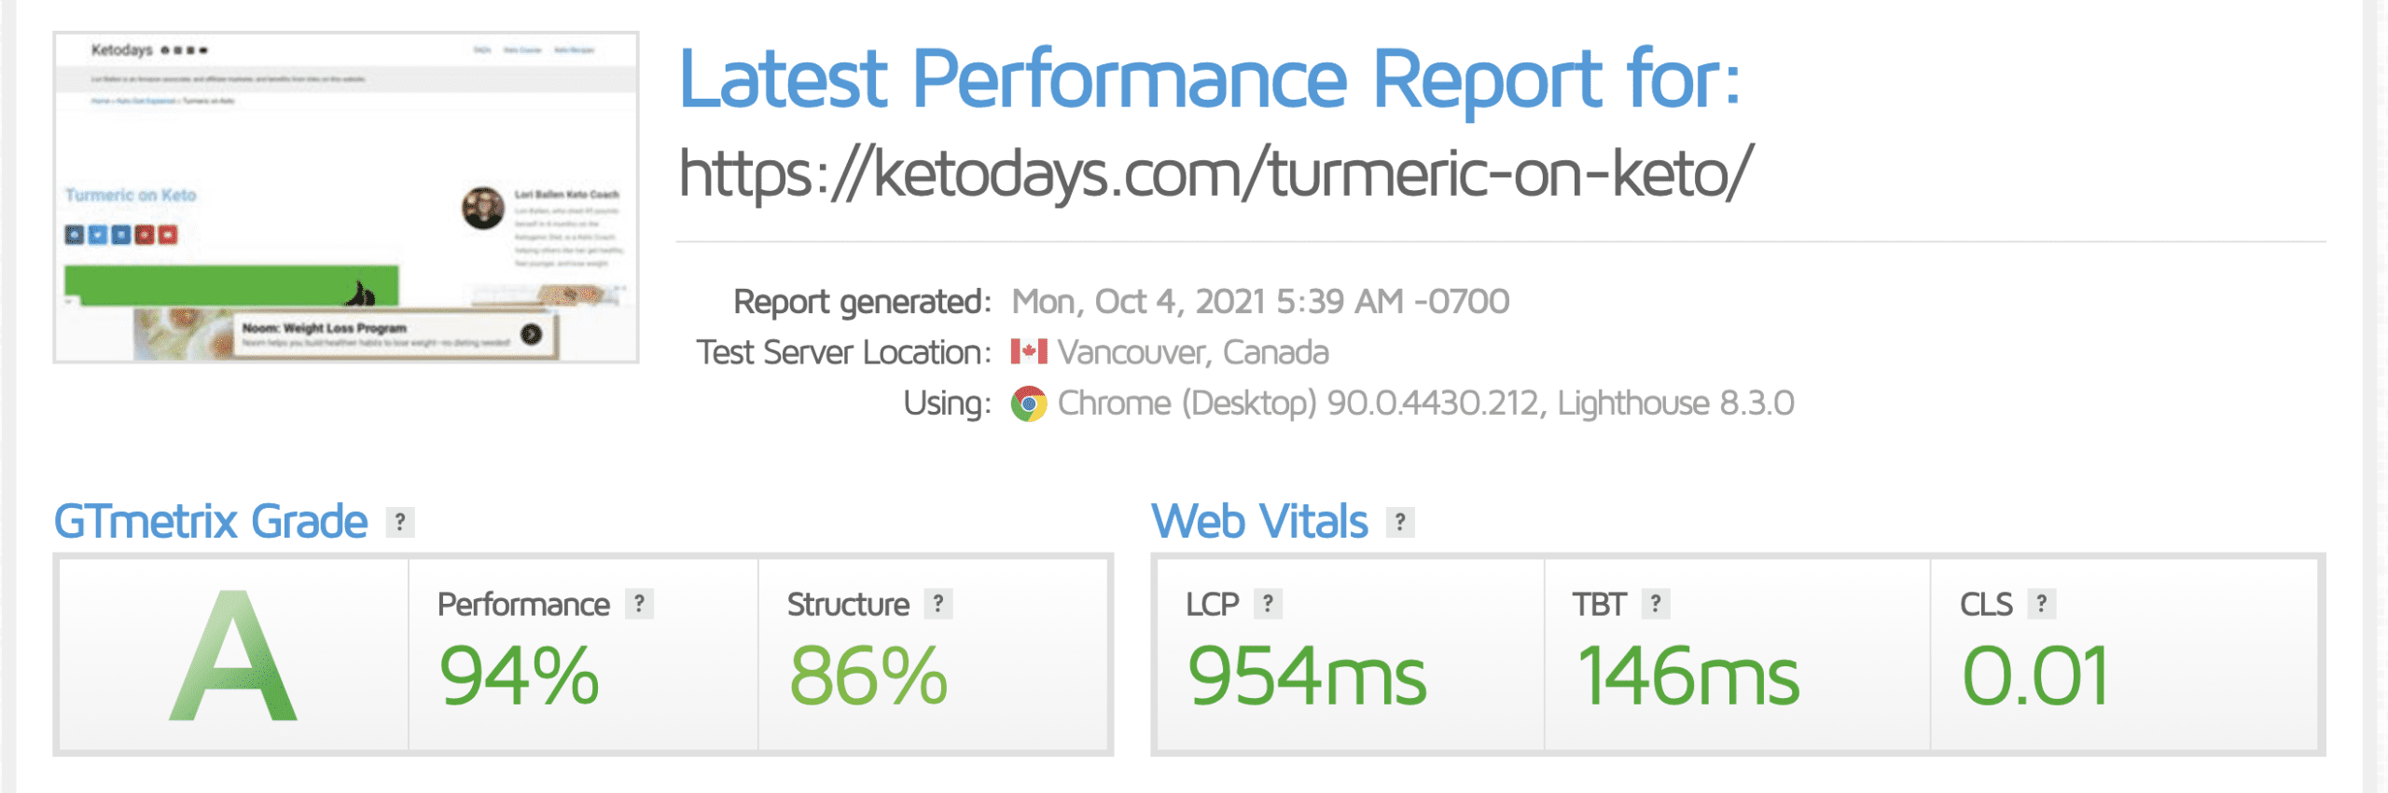The height and width of the screenshot is (793, 2388).
Task: Click the Canadian flag icon
Action: click(1029, 352)
